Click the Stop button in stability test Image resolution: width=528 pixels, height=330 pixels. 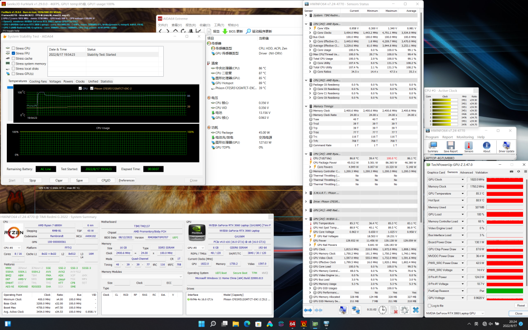[x=32, y=180]
